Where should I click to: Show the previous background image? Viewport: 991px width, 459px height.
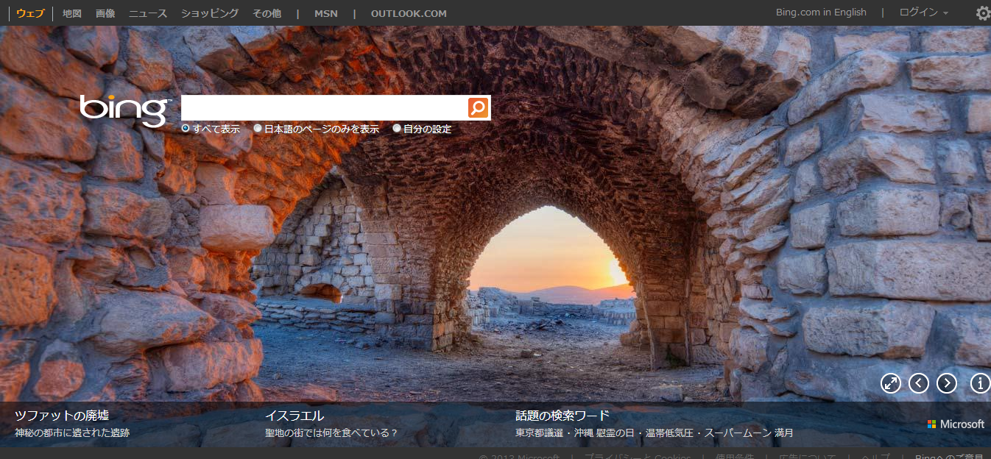(x=919, y=383)
